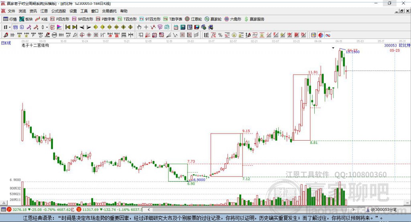Open the 板块 sector view

click(x=26, y=19)
